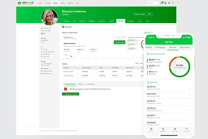Open the Reports menu item
Screen dimensions: 208x139
click(x=70, y=3)
